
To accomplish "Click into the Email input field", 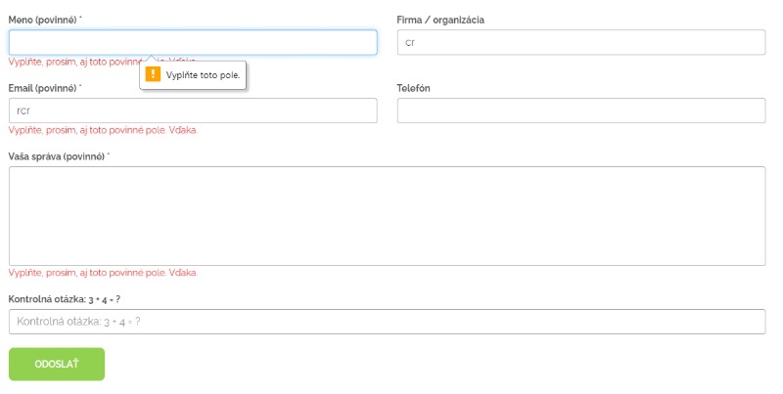I will click(193, 110).
